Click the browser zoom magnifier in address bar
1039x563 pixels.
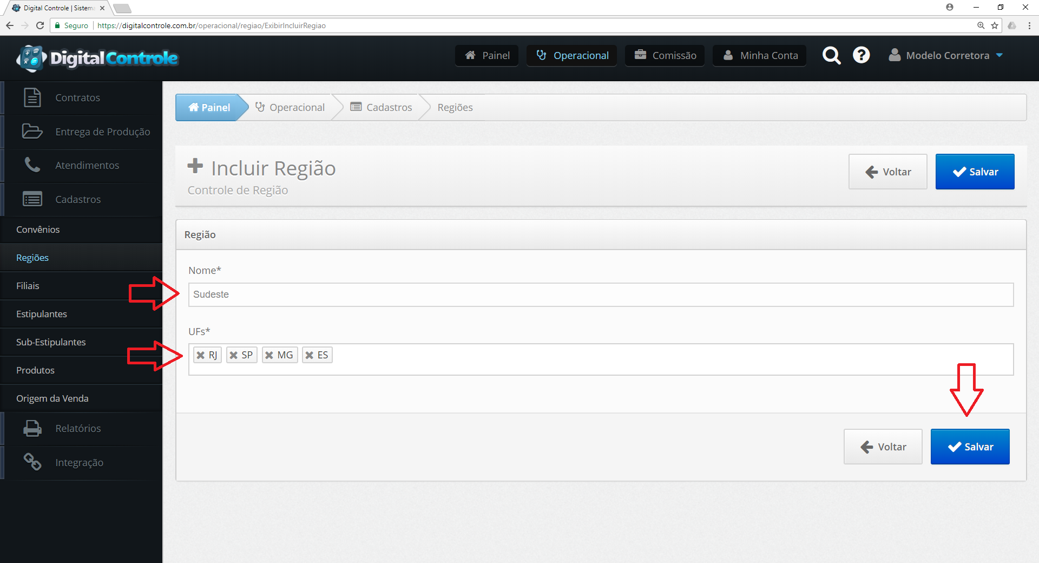[981, 25]
